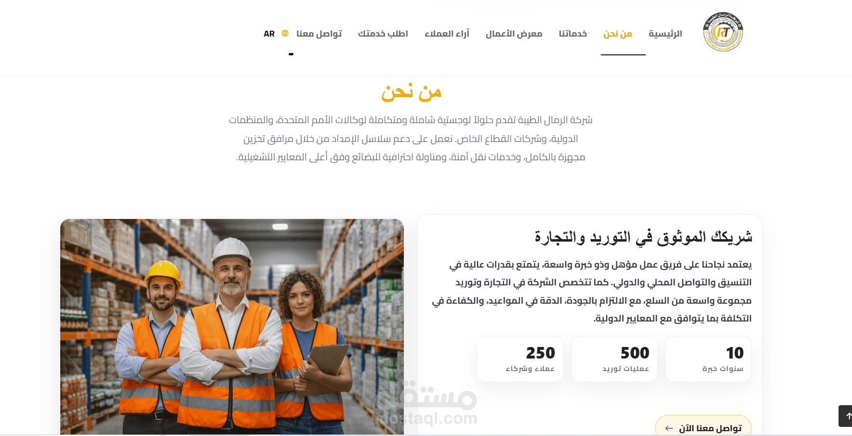Select the 10 سنوات خبرة stat card

708,359
